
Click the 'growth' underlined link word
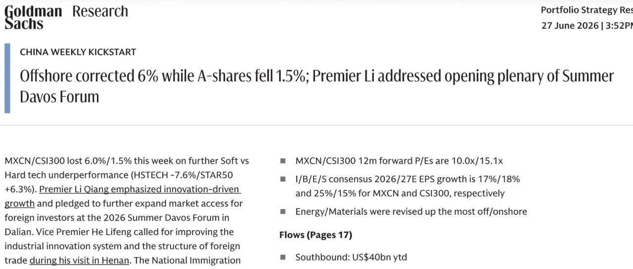[20, 203]
